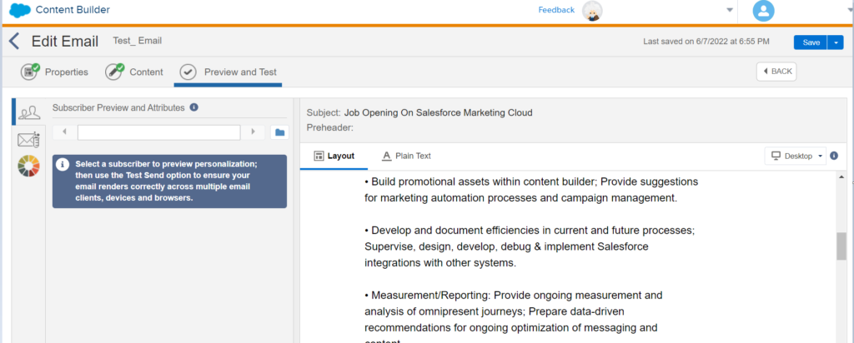
Task: Click the Preheader label
Action: pyautogui.click(x=330, y=127)
